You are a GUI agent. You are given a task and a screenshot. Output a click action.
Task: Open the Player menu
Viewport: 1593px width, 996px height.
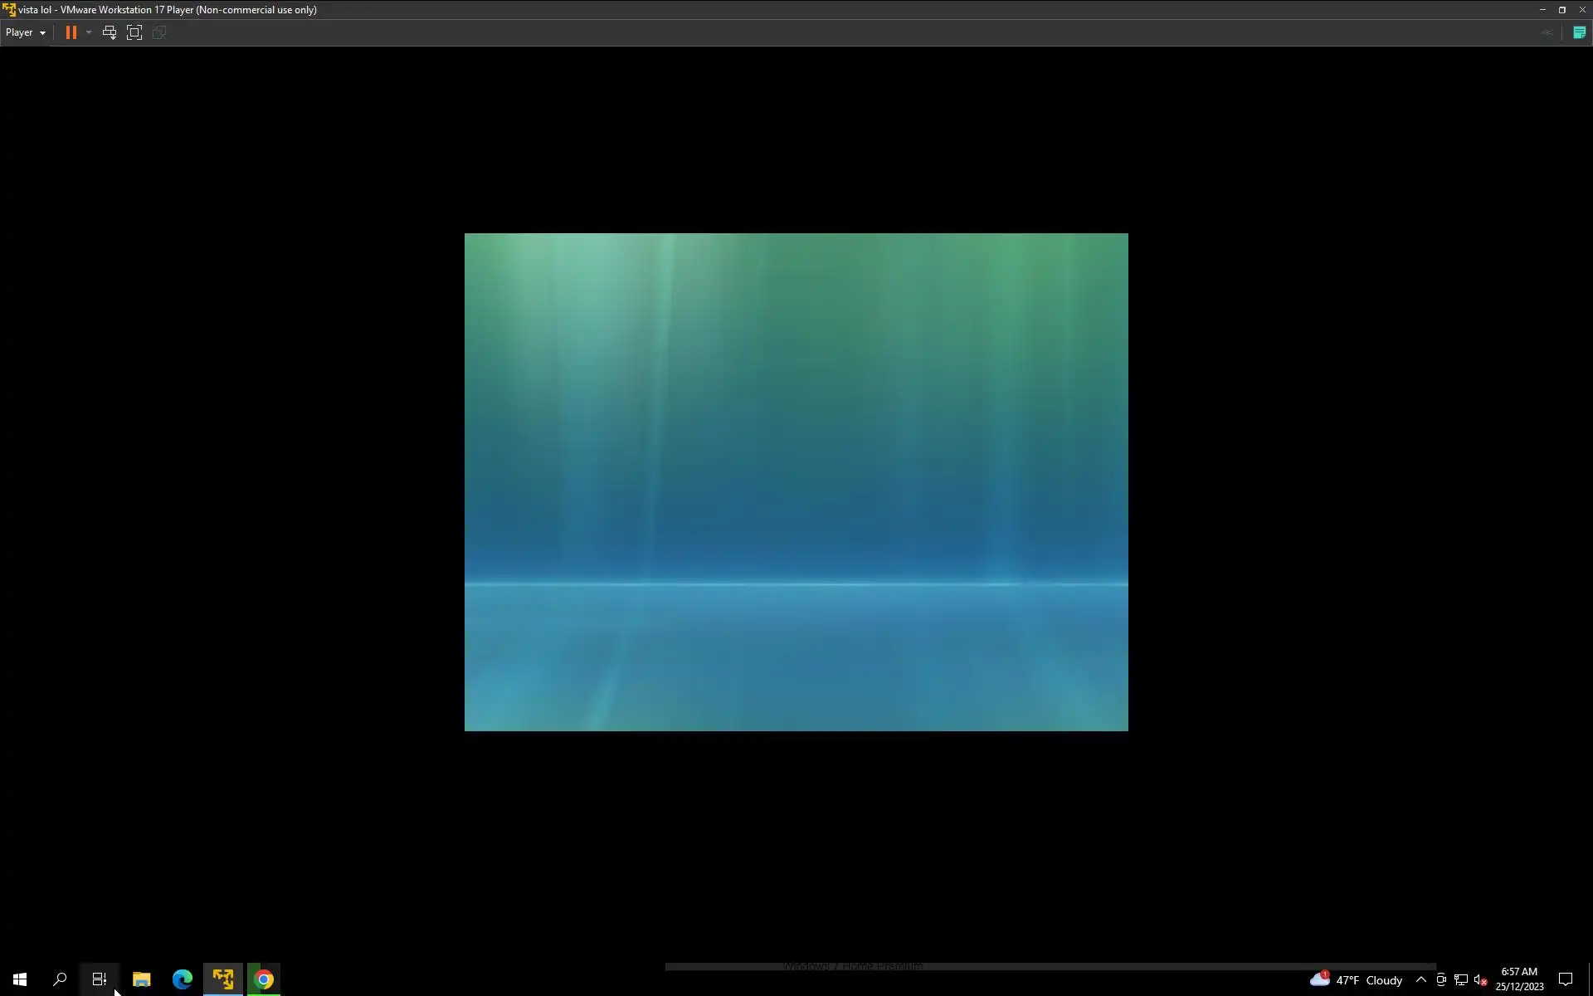pos(25,32)
